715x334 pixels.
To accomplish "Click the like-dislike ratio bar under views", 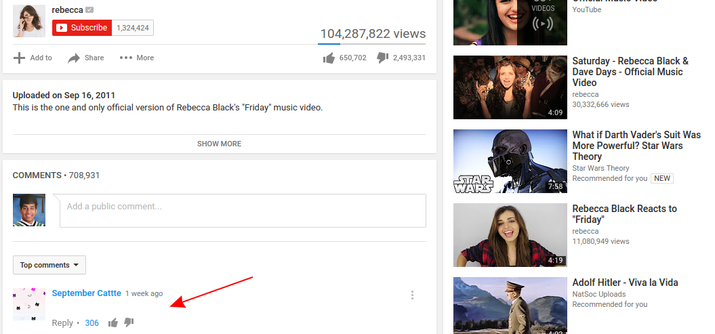I will point(371,44).
